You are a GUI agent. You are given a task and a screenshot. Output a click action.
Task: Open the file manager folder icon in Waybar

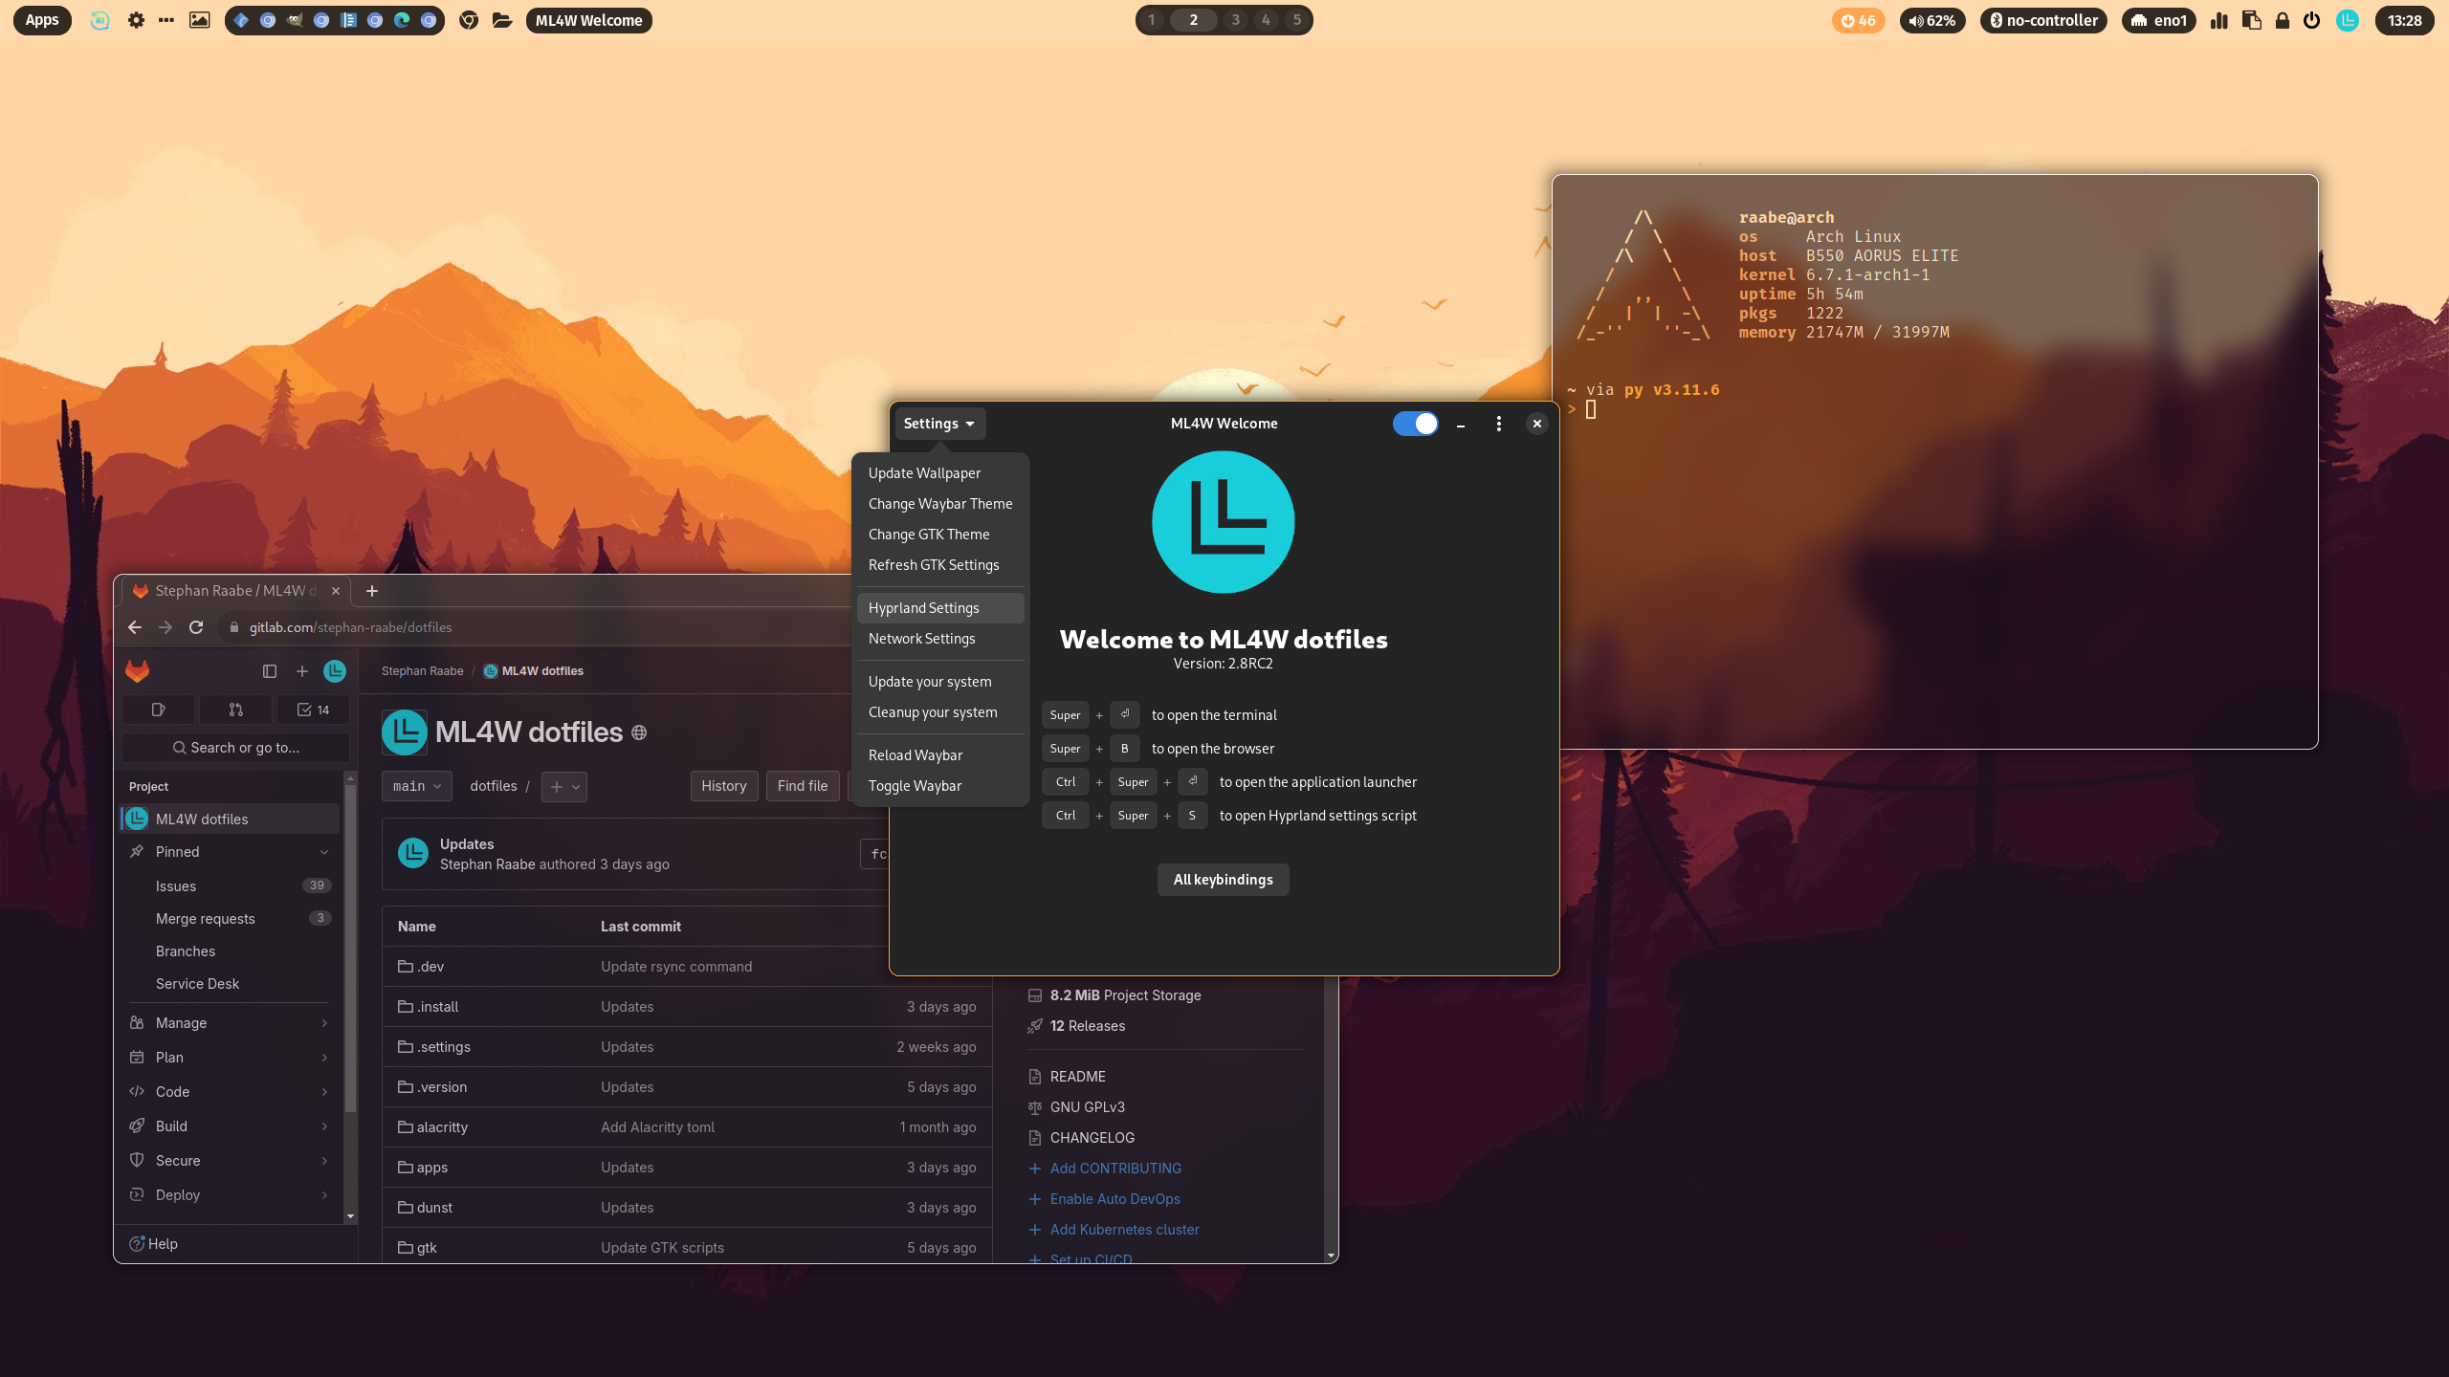click(x=502, y=20)
